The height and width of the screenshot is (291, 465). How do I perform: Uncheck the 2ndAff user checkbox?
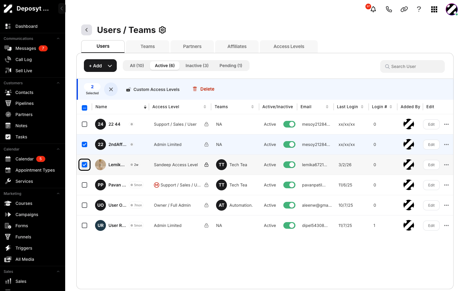[84, 144]
